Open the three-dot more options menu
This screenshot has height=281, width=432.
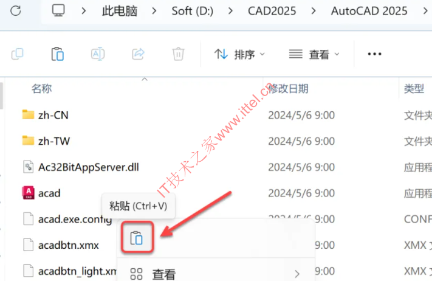[x=374, y=54]
